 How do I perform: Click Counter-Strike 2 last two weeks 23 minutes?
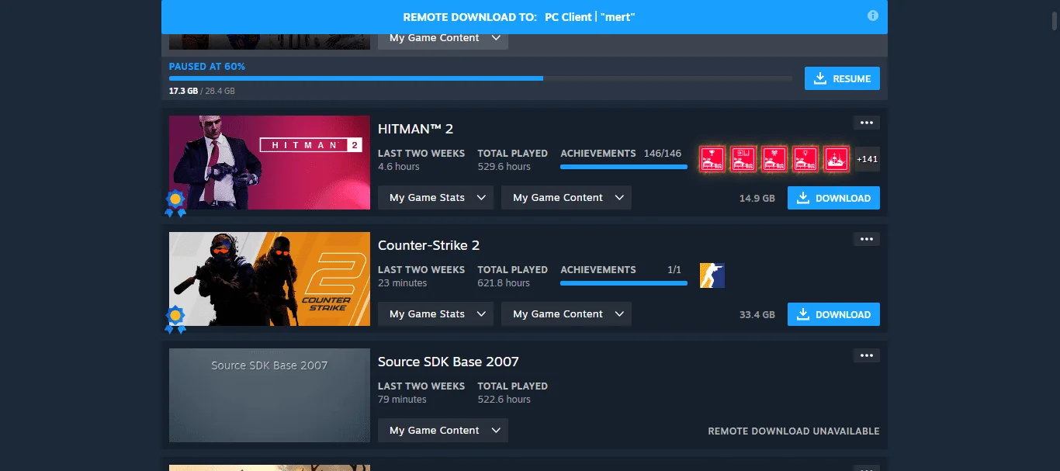pos(421,276)
